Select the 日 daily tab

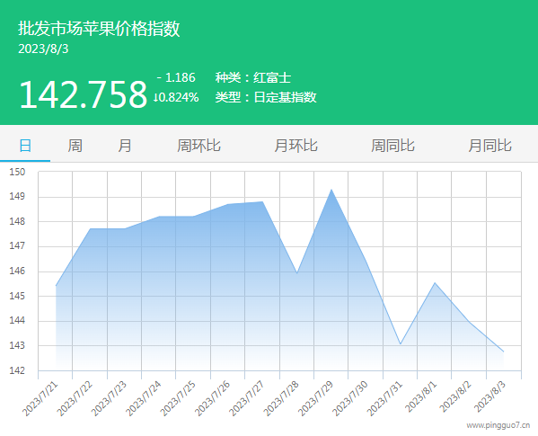pyautogui.click(x=25, y=146)
